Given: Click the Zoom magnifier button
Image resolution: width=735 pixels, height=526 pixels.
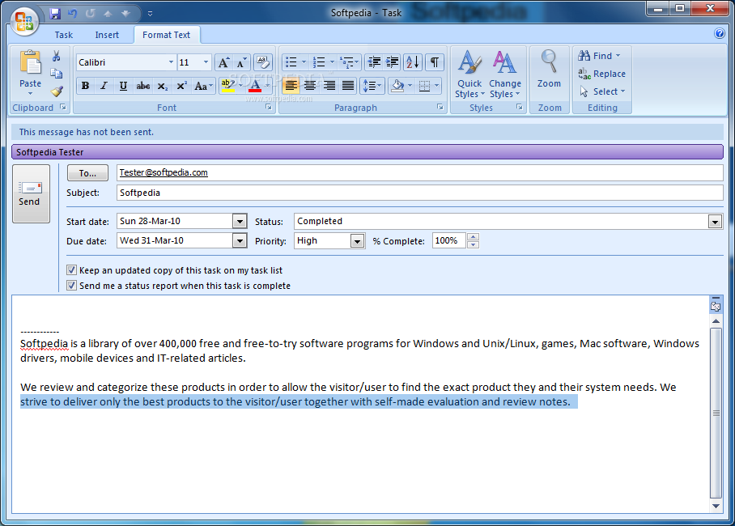Looking at the screenshot, I should (549, 70).
